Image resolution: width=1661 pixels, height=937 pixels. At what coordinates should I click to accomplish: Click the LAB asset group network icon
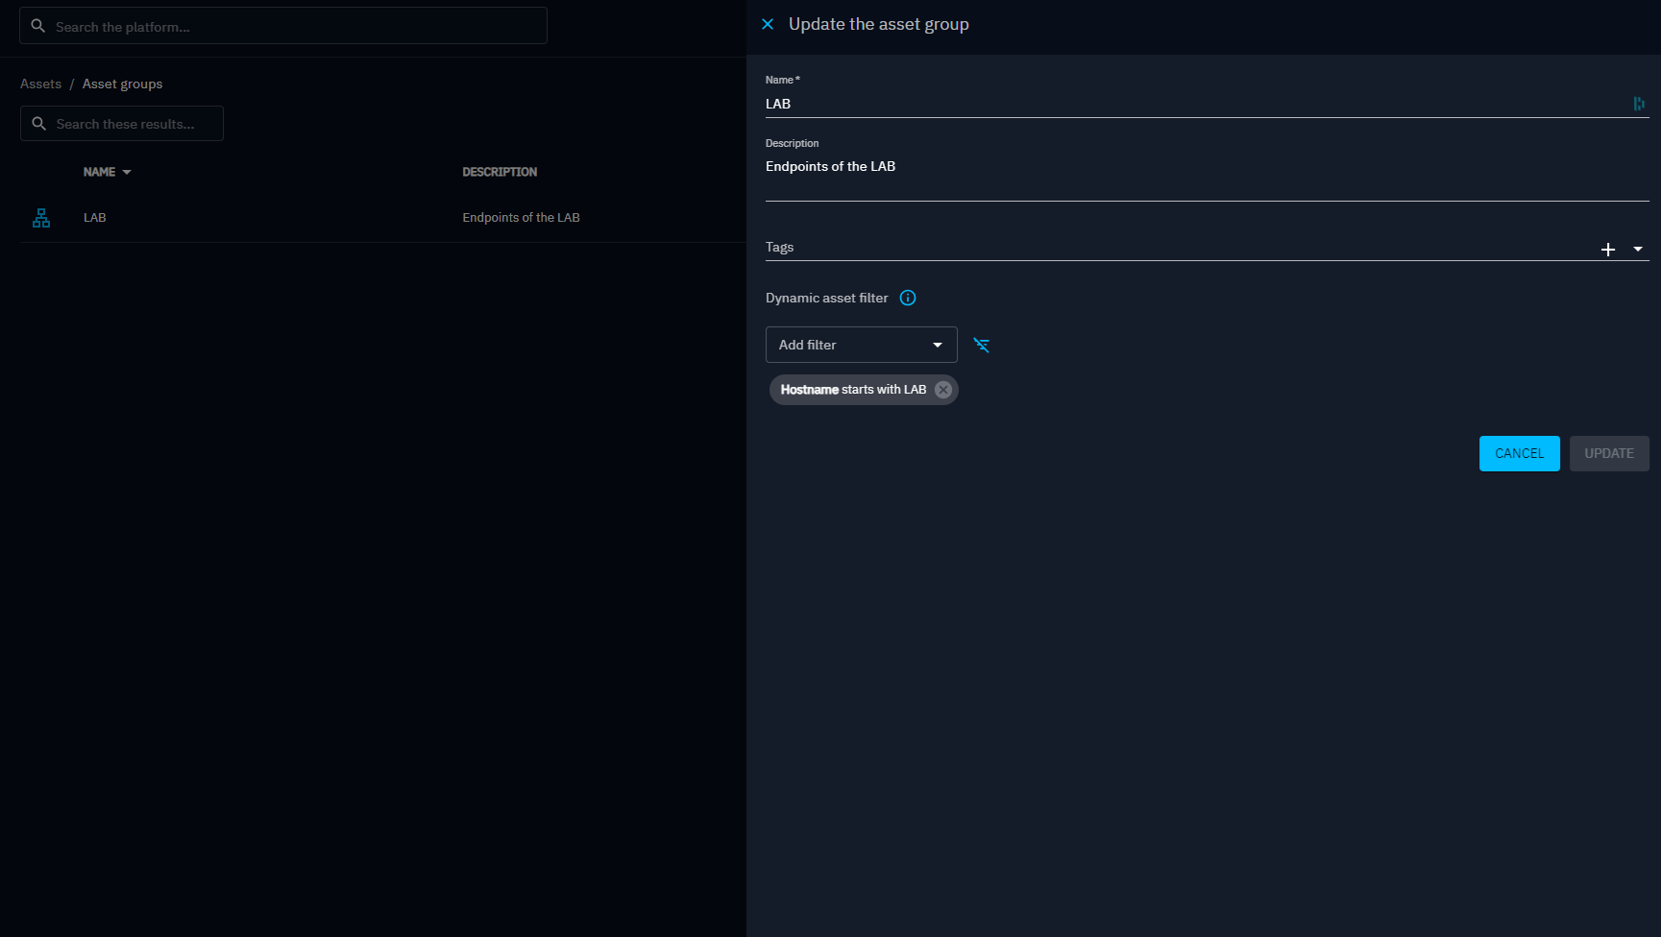pos(41,218)
